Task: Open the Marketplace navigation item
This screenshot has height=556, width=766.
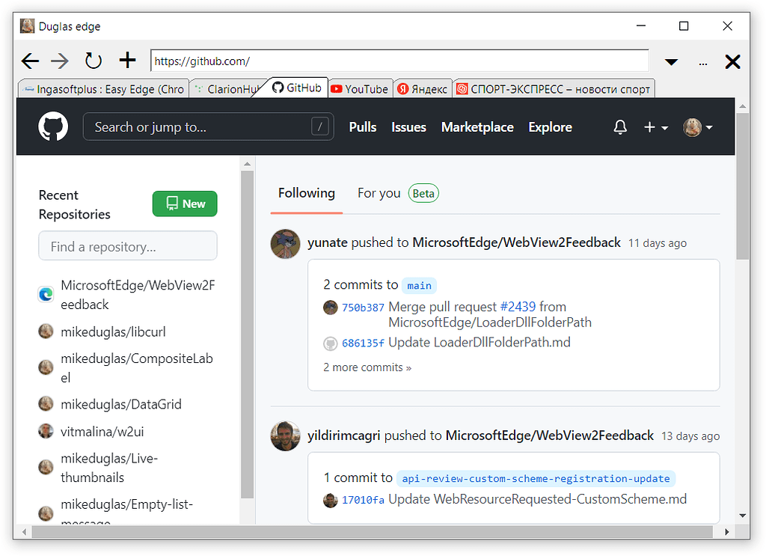Action: pyautogui.click(x=477, y=127)
